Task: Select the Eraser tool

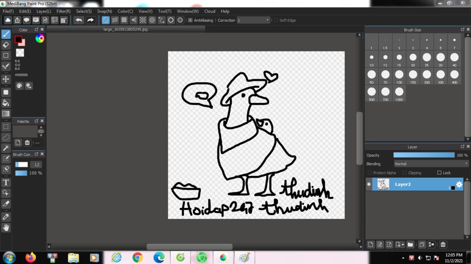Action: pyautogui.click(x=6, y=45)
